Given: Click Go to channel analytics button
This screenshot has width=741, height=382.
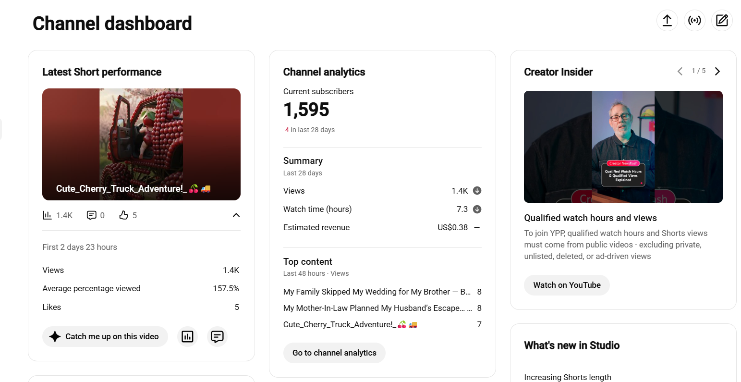Looking at the screenshot, I should 334,353.
